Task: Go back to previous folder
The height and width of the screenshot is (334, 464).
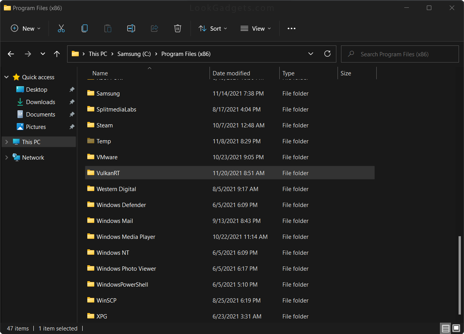Action: [10, 54]
